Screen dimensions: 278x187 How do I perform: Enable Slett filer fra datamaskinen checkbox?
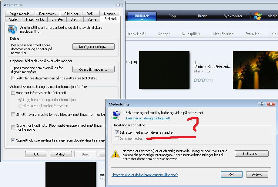coord(13,78)
